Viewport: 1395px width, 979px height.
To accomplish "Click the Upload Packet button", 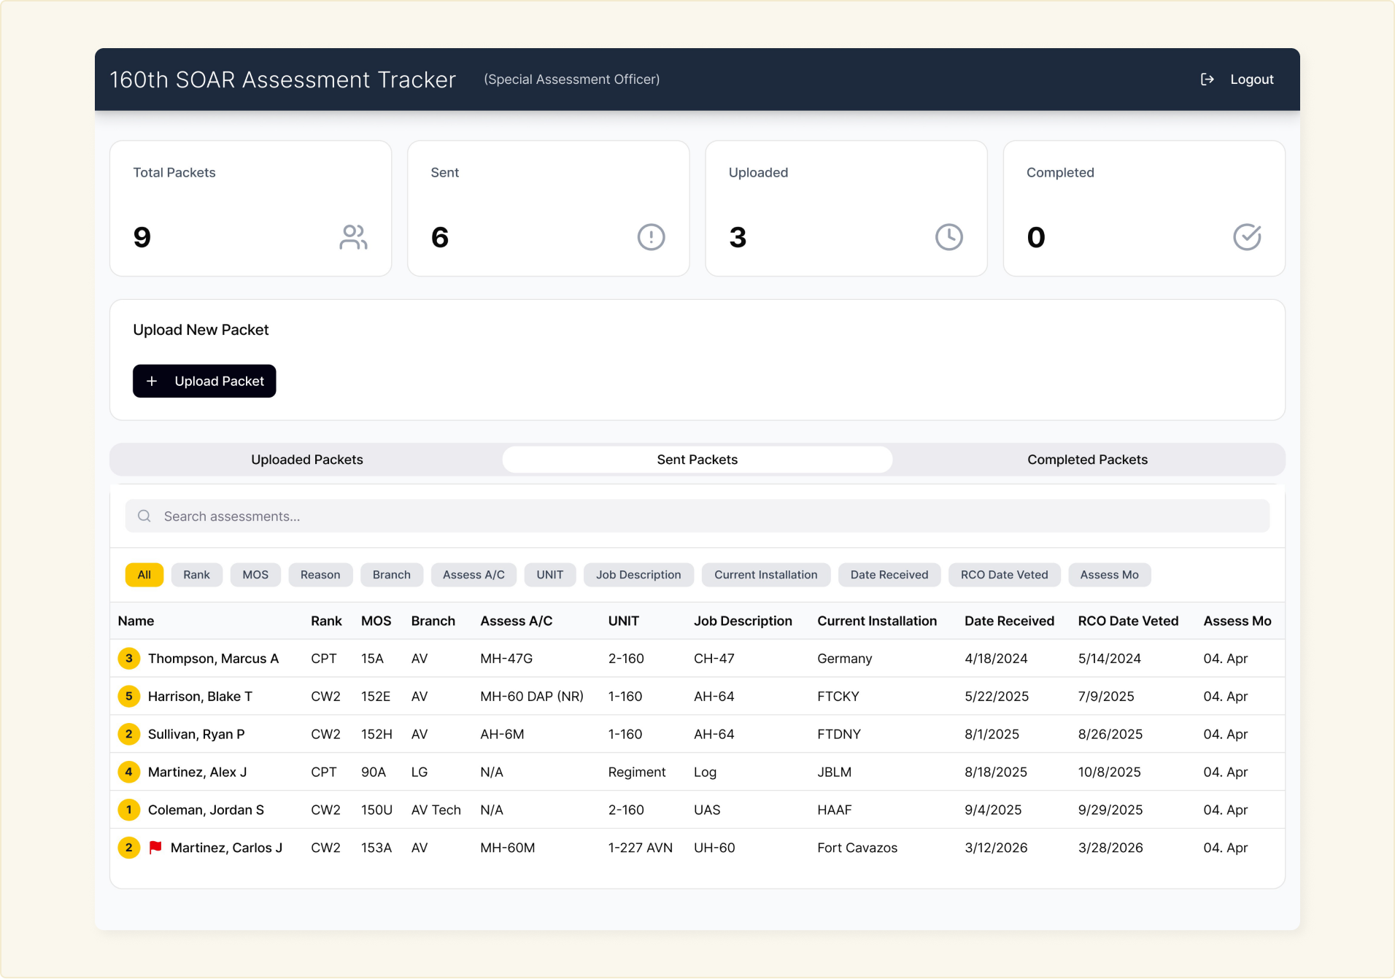I will coord(204,381).
